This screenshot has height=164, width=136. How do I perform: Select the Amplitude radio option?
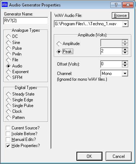pyautogui.click(x=68, y=44)
